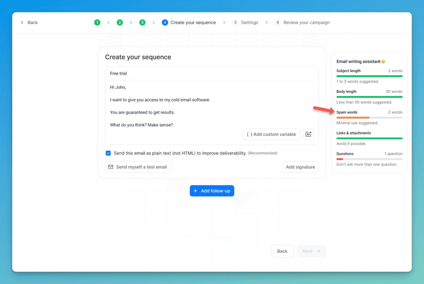This screenshot has height=284, width=424.
Task: Click the line 'What do you think? Make sense?'
Action: click(141, 125)
